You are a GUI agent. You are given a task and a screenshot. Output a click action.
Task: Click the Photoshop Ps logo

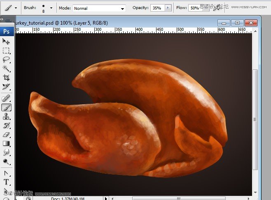coord(7,31)
